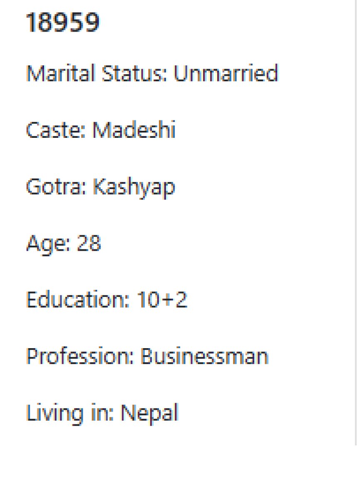Select the 'Businessman' profession value

205,356
